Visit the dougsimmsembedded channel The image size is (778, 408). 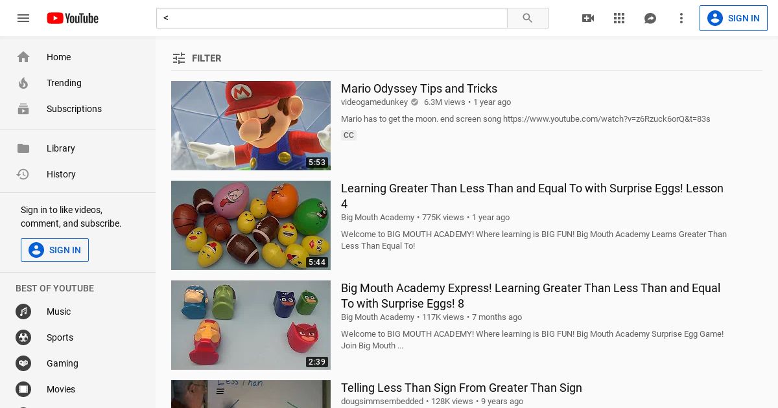click(382, 402)
